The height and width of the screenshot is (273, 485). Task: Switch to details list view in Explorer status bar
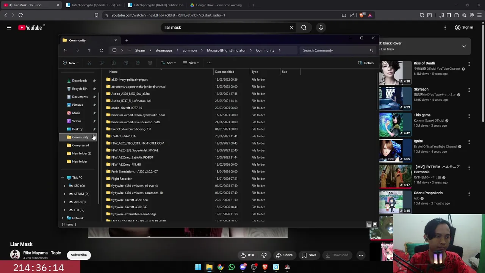pos(369,224)
